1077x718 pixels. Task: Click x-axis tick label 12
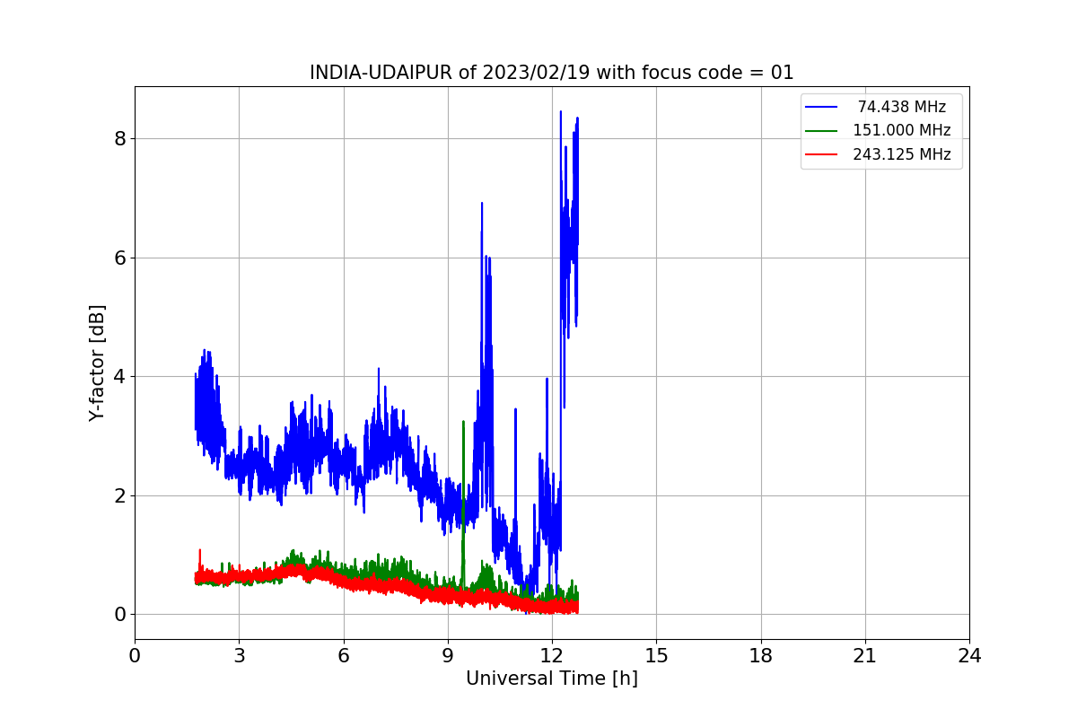point(552,656)
